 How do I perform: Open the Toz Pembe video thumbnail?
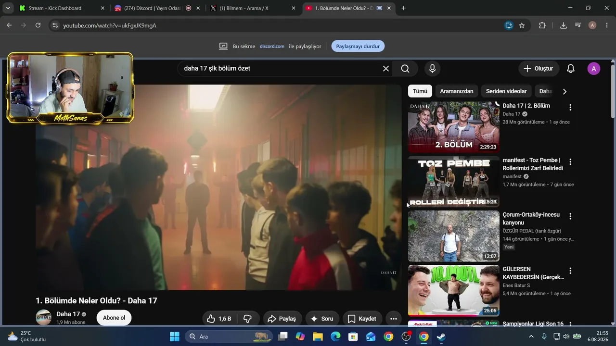pyautogui.click(x=454, y=182)
